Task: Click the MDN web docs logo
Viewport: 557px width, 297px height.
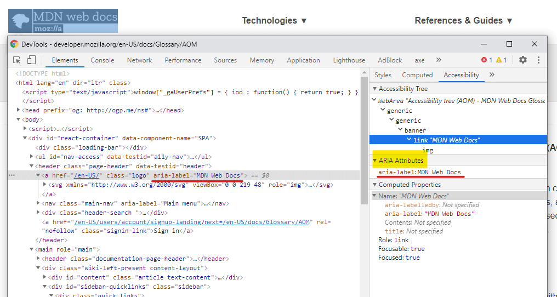Action: point(63,21)
